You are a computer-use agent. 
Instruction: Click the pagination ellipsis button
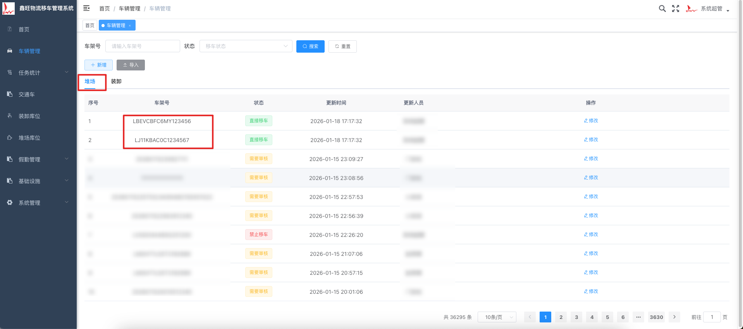[638, 317]
